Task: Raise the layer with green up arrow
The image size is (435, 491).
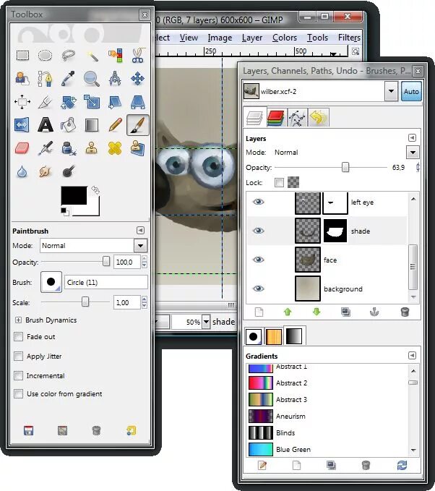Action: 288,312
